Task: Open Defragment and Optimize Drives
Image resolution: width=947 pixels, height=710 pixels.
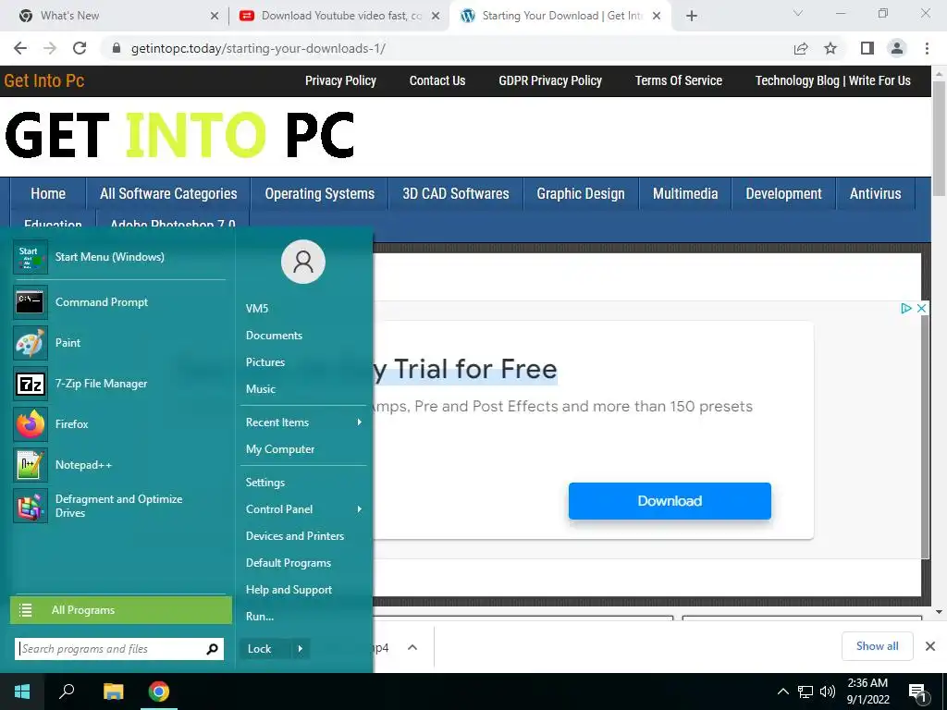Action: 119,506
